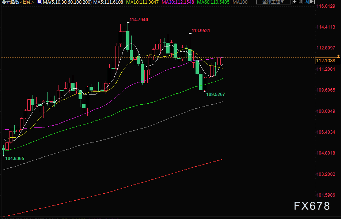Click the 113.9531 peak price label
This screenshot has width=341, height=219.
pyautogui.click(x=201, y=31)
